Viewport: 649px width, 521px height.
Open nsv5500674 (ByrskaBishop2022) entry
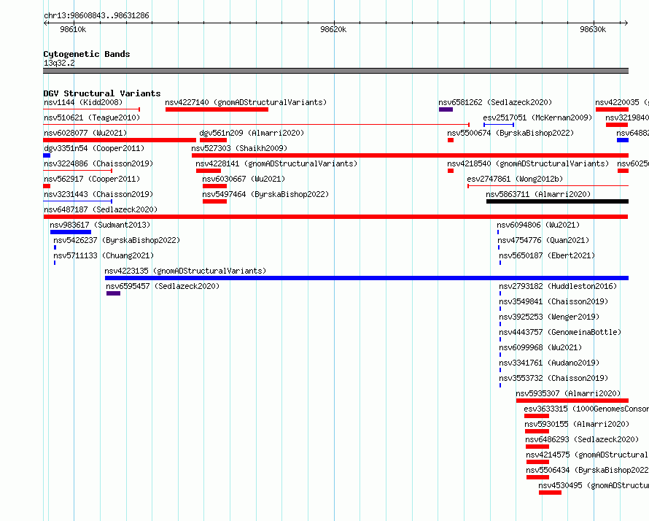510,133
